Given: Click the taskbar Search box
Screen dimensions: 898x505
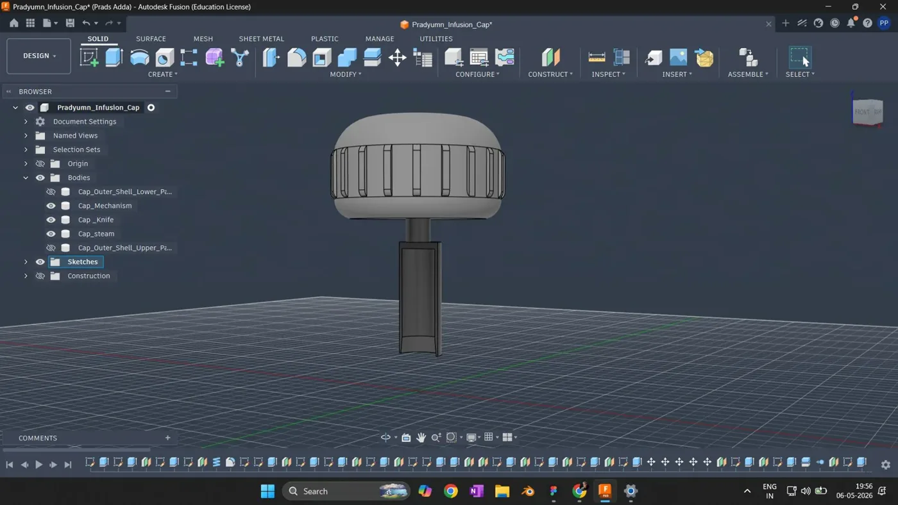Looking at the screenshot, I should click(x=346, y=491).
